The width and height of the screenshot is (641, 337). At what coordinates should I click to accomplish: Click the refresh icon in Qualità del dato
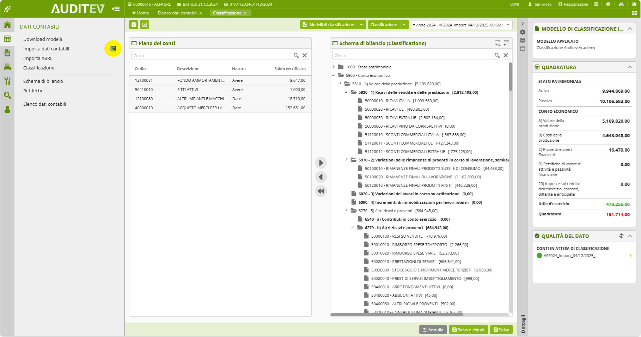(x=621, y=236)
